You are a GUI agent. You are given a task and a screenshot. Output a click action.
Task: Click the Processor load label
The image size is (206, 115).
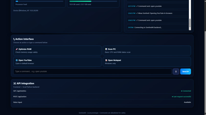tap(21, 4)
